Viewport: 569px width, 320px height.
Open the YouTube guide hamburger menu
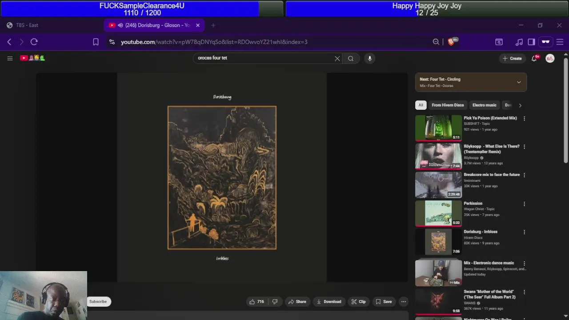[10, 58]
